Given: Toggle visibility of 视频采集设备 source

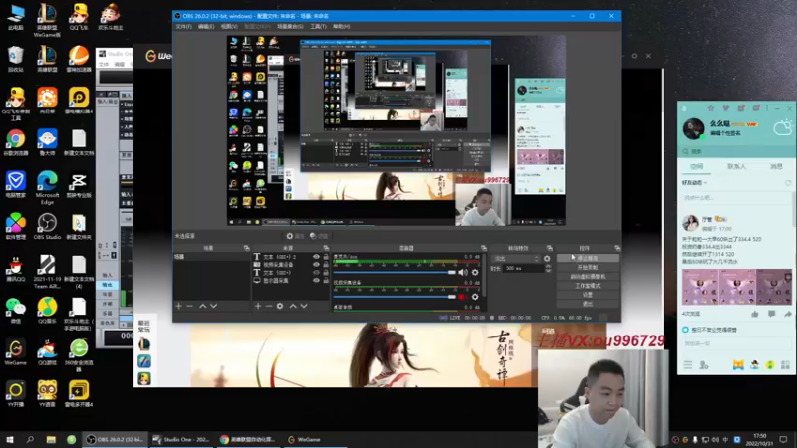Looking at the screenshot, I should [316, 265].
